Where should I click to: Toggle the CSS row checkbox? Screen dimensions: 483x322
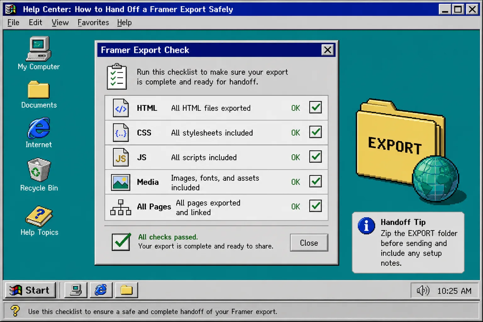coord(315,132)
